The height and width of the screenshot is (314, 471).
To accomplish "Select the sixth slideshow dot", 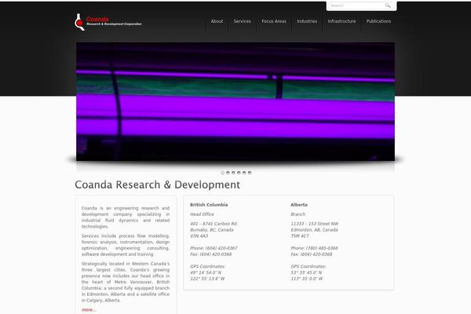I will click(250, 173).
